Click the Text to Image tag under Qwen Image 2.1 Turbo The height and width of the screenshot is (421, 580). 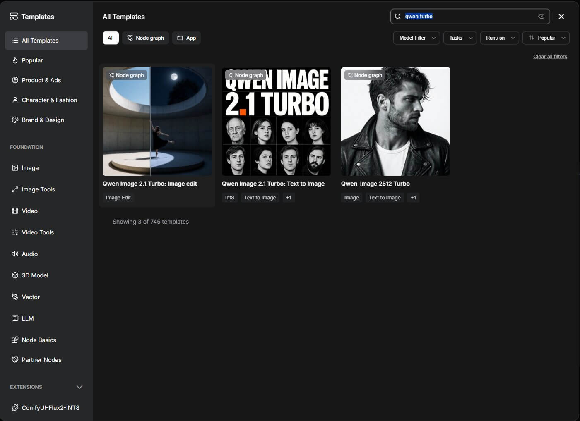[260, 198]
